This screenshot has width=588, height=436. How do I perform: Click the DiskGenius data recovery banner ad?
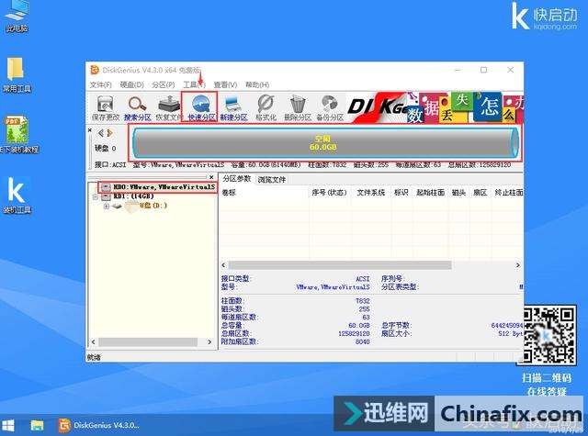pos(435,107)
